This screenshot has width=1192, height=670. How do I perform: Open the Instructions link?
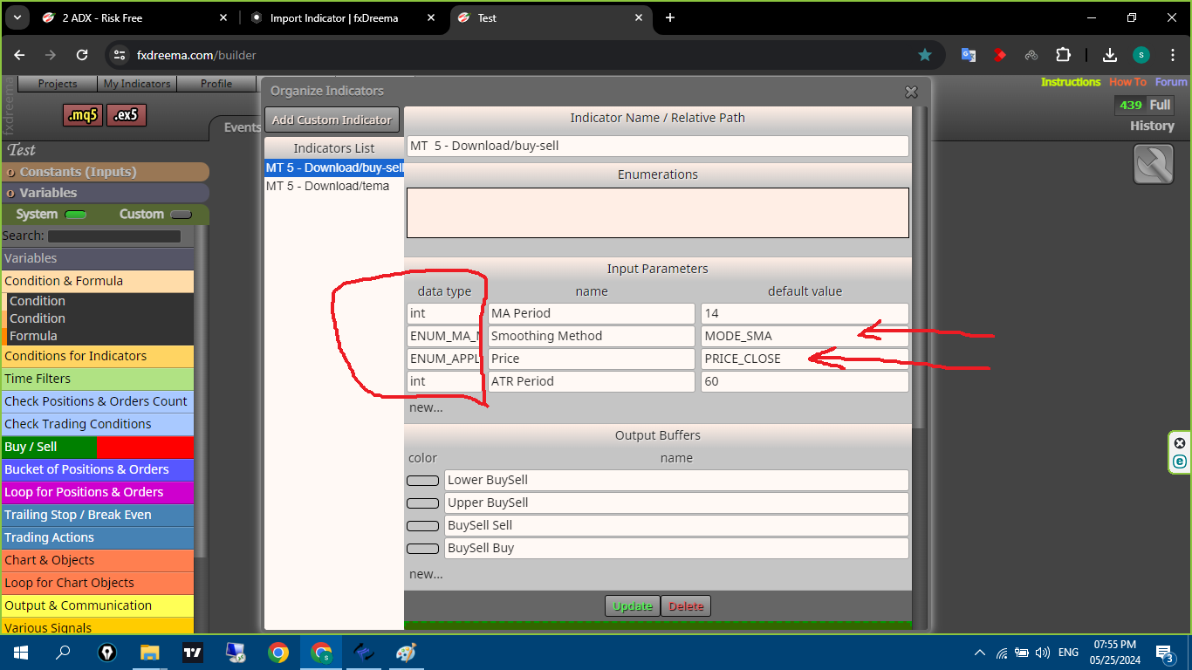[x=1071, y=82]
